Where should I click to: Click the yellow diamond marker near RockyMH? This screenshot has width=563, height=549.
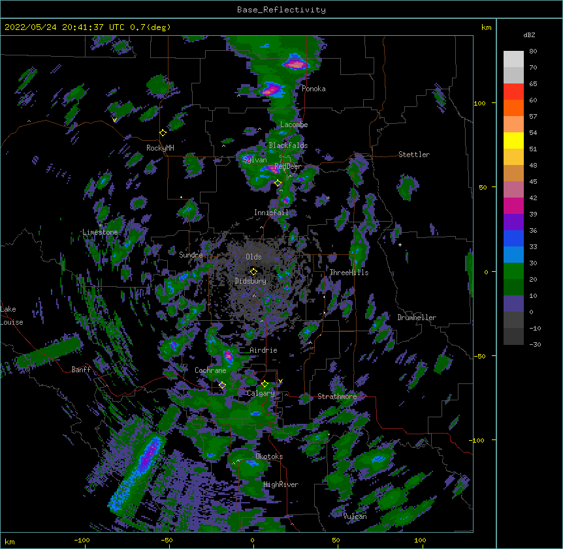pyautogui.click(x=163, y=133)
